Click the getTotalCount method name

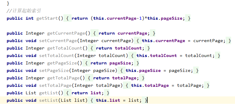point(65,48)
